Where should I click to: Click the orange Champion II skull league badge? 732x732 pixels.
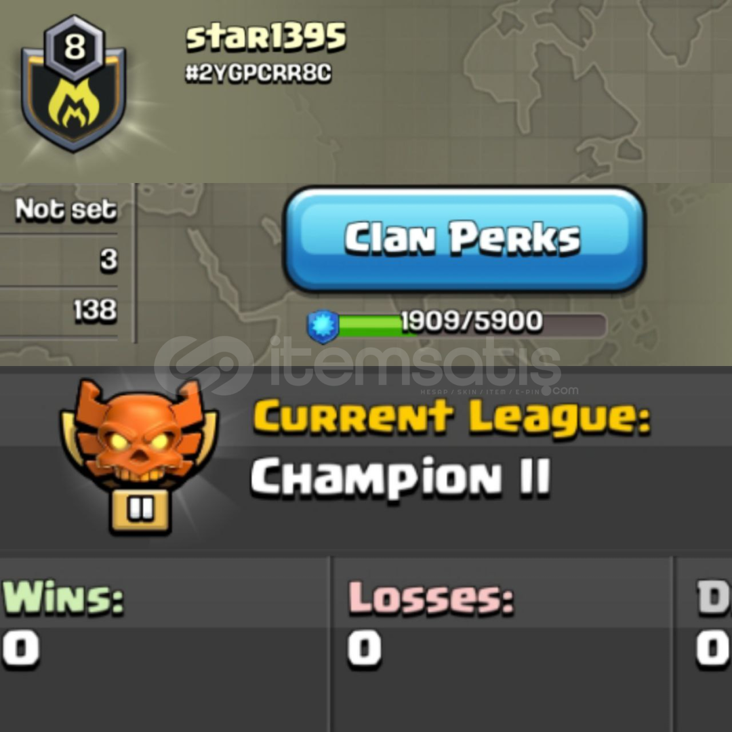139,455
